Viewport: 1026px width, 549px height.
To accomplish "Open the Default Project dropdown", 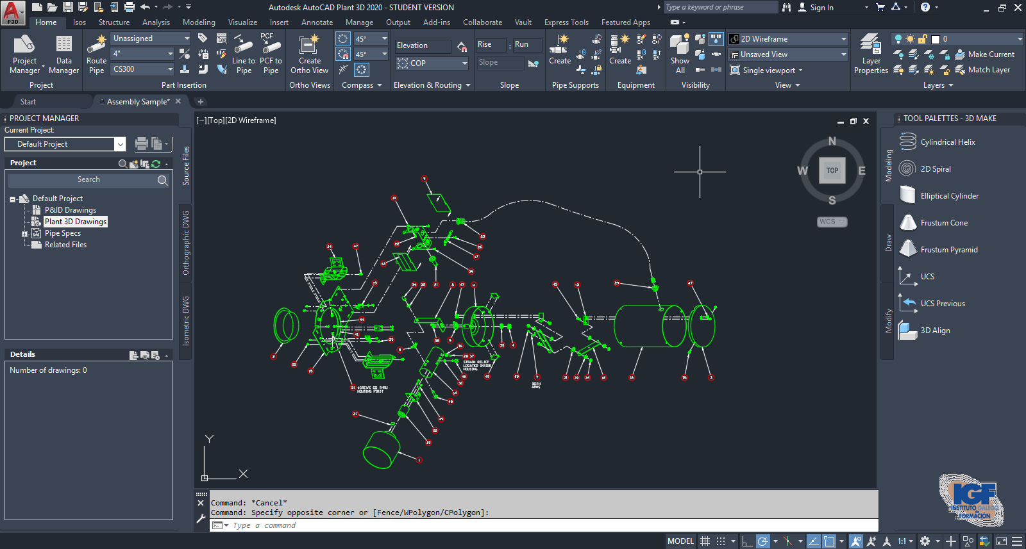I will [120, 144].
